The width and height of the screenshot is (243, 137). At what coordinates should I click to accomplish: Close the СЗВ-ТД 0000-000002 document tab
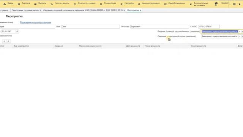[124, 10]
